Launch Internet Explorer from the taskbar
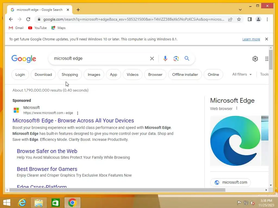Image resolution: width=278 pixels, height=208 pixels. (22, 203)
